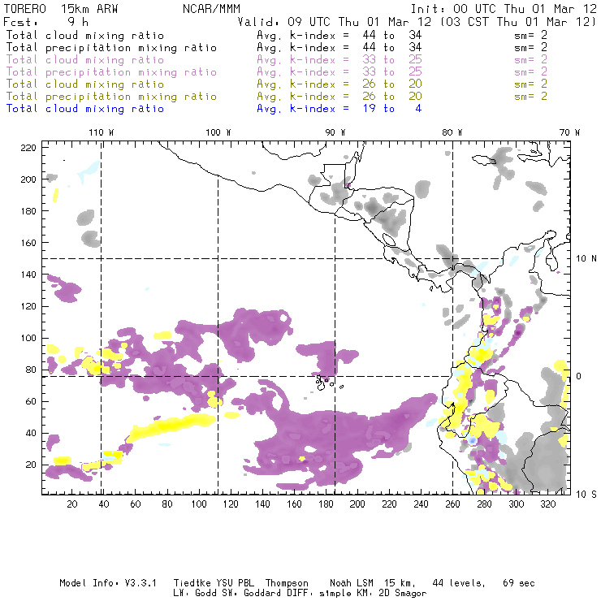This screenshot has height=601, width=601.
Task: Click the y-axis tick label '140'
Action: (28, 275)
